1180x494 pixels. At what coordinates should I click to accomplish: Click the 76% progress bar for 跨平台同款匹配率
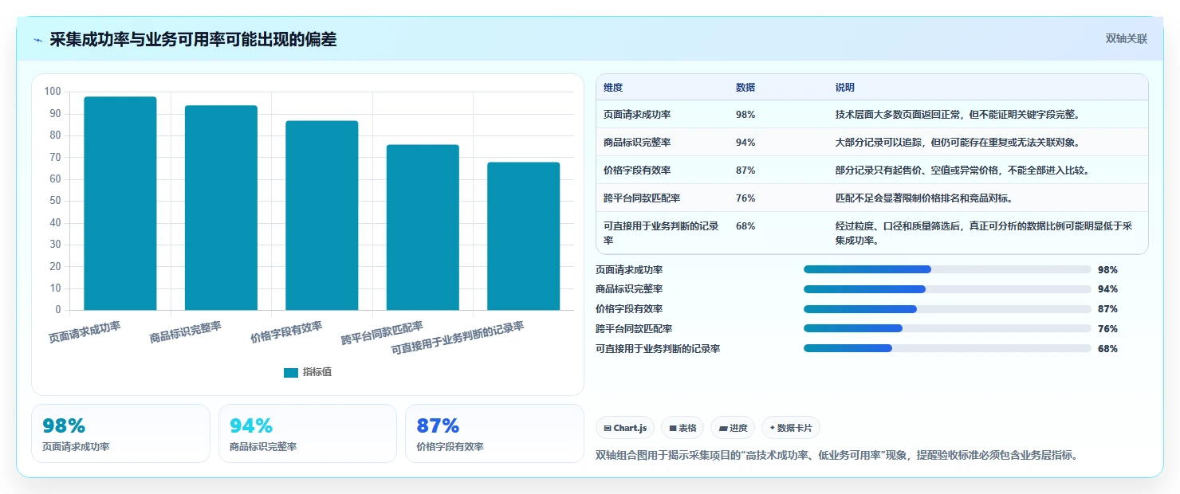point(947,328)
